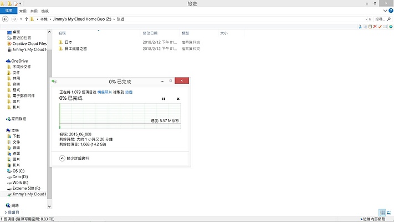394x222 pixels.
Task: Open the OS (C:) drive
Action: 16,171
